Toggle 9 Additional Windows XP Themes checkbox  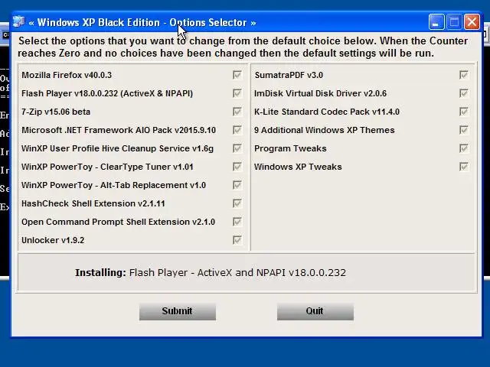[464, 130]
